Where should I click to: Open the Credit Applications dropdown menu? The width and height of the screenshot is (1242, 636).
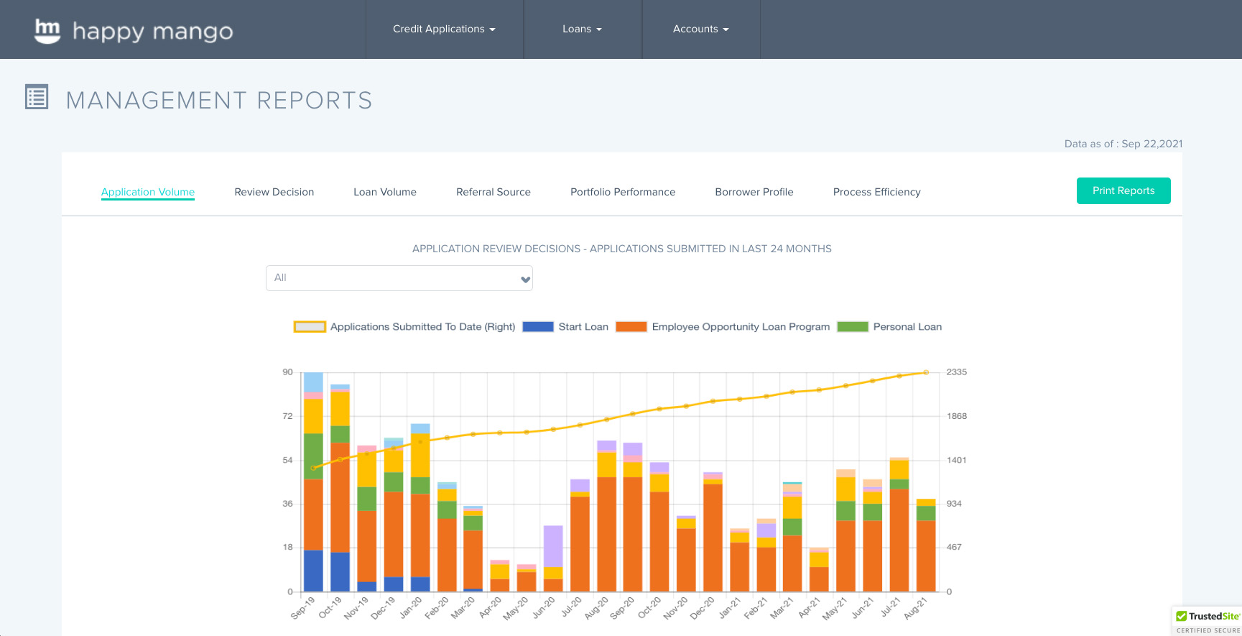tap(444, 29)
